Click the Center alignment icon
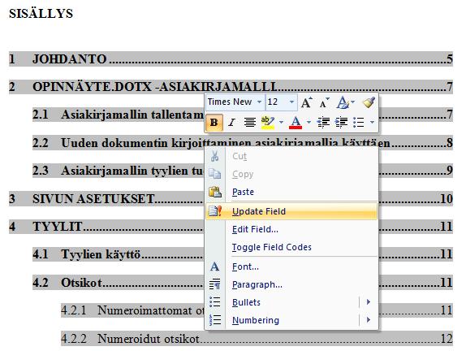Screen dimensions: 466x351 tap(250, 122)
